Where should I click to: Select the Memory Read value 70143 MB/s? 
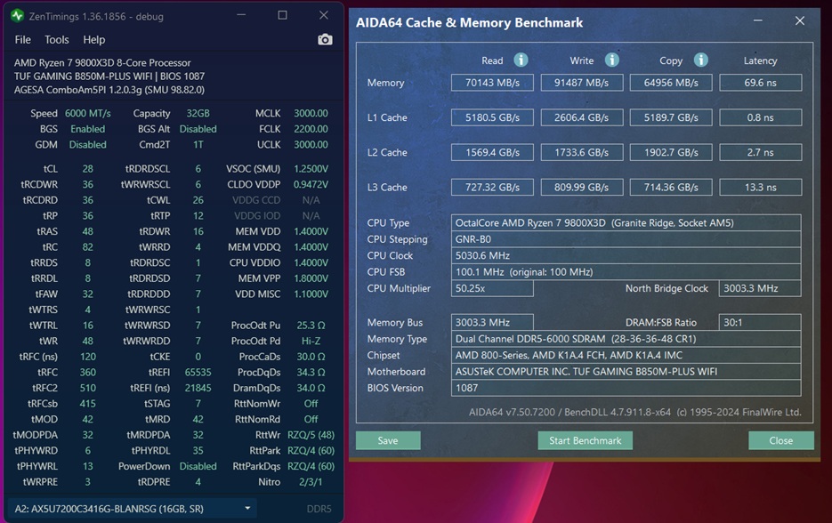pos(492,83)
